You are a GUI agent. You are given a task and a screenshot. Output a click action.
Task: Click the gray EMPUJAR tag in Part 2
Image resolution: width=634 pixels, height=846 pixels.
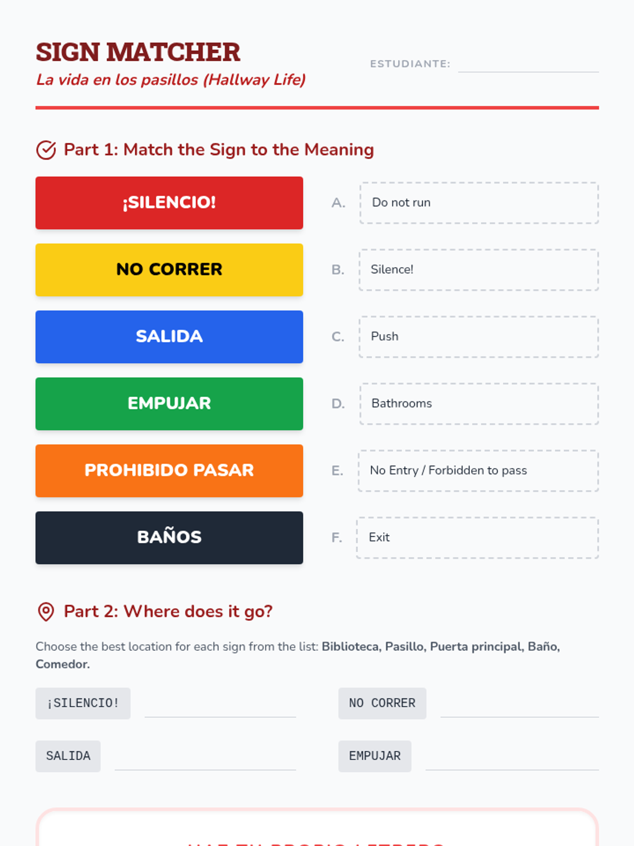click(x=375, y=756)
